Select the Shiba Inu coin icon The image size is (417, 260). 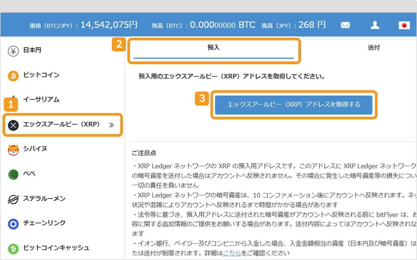pyautogui.click(x=13, y=149)
